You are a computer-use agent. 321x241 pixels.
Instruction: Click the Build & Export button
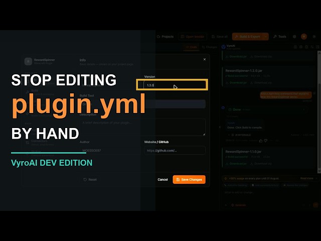coord(247,37)
